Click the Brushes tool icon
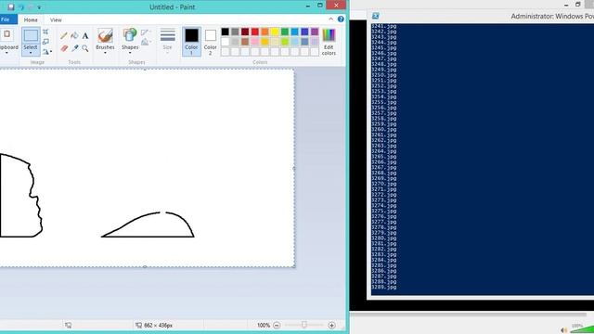This screenshot has height=334, width=594. pos(105,35)
